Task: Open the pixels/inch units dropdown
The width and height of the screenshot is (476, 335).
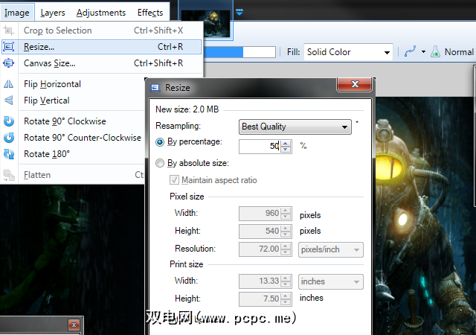Action: coord(330,250)
